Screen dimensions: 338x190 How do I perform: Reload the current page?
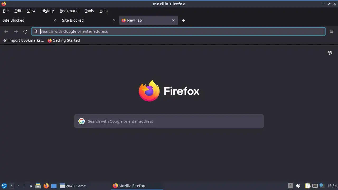25,31
